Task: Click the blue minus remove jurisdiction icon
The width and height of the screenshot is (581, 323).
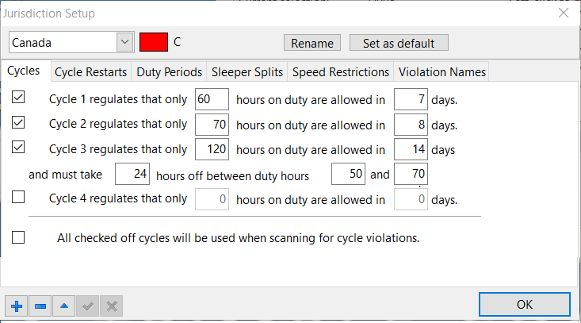Action: [41, 306]
